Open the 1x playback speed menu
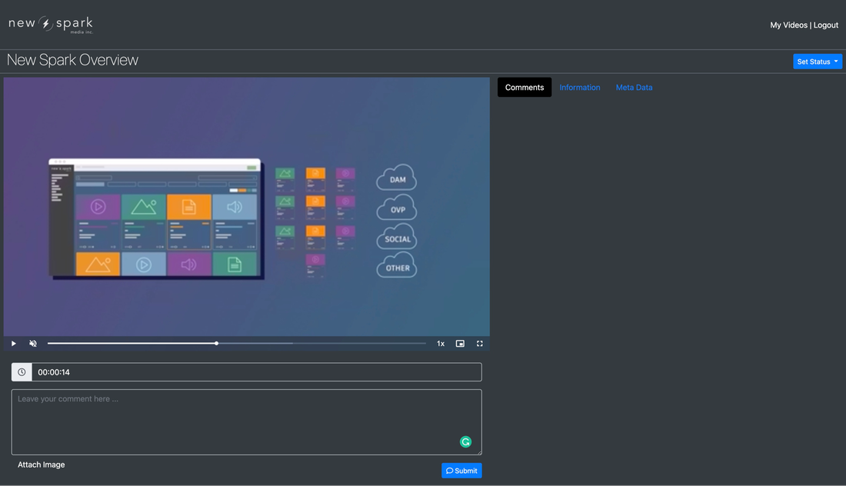This screenshot has width=846, height=486. click(441, 344)
